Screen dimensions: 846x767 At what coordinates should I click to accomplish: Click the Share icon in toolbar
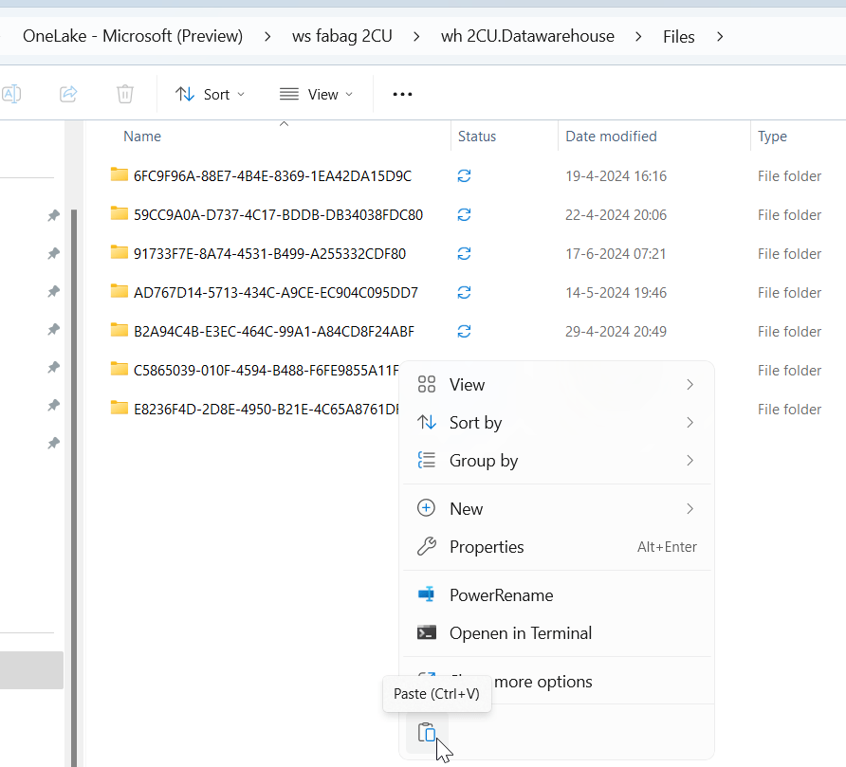68,94
